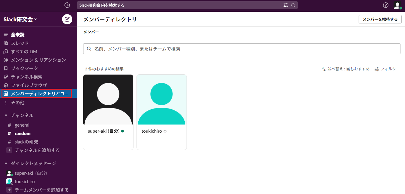Open the Slack研究会 workspace menu

tap(20, 19)
